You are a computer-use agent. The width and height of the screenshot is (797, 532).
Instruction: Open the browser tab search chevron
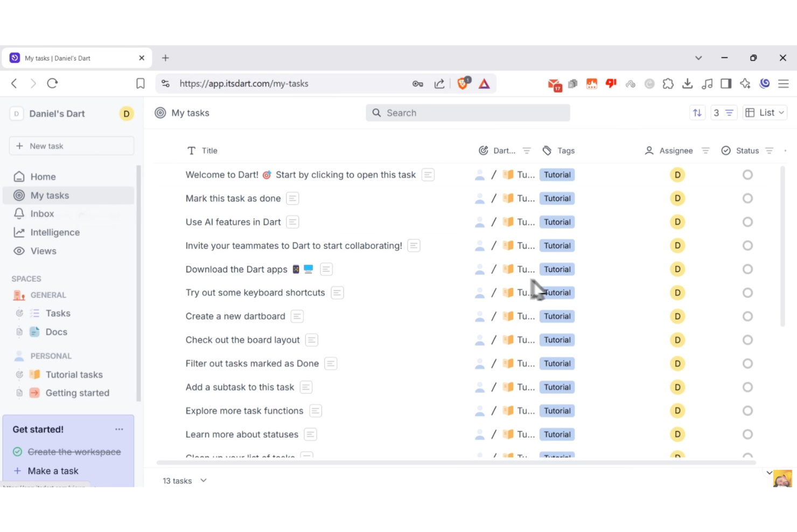(698, 58)
